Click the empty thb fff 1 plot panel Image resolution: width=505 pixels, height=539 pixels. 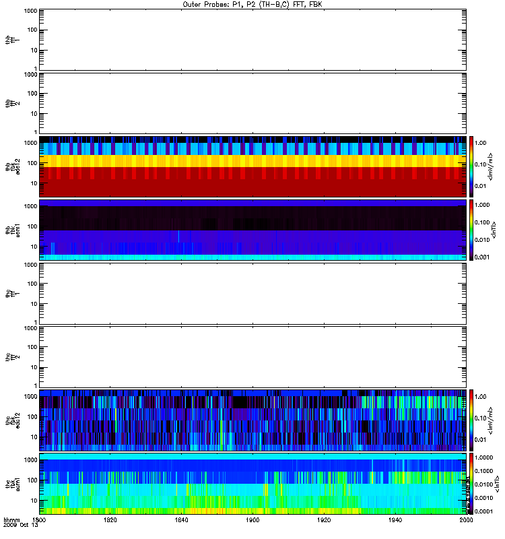pos(253,40)
